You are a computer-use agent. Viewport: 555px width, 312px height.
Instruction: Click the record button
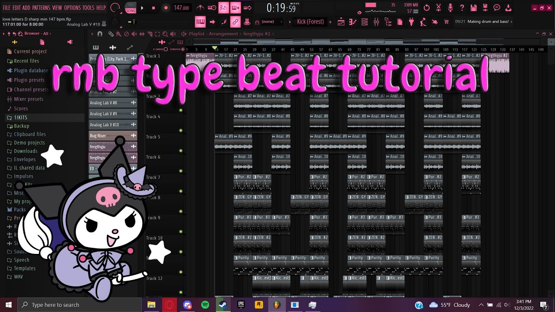pyautogui.click(x=166, y=8)
